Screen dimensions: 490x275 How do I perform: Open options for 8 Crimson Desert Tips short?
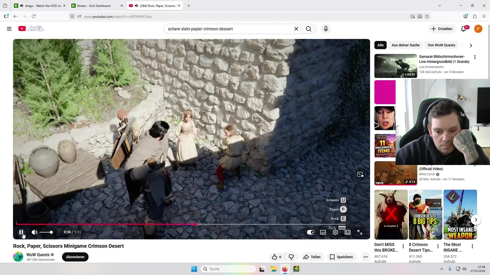tap(438, 246)
